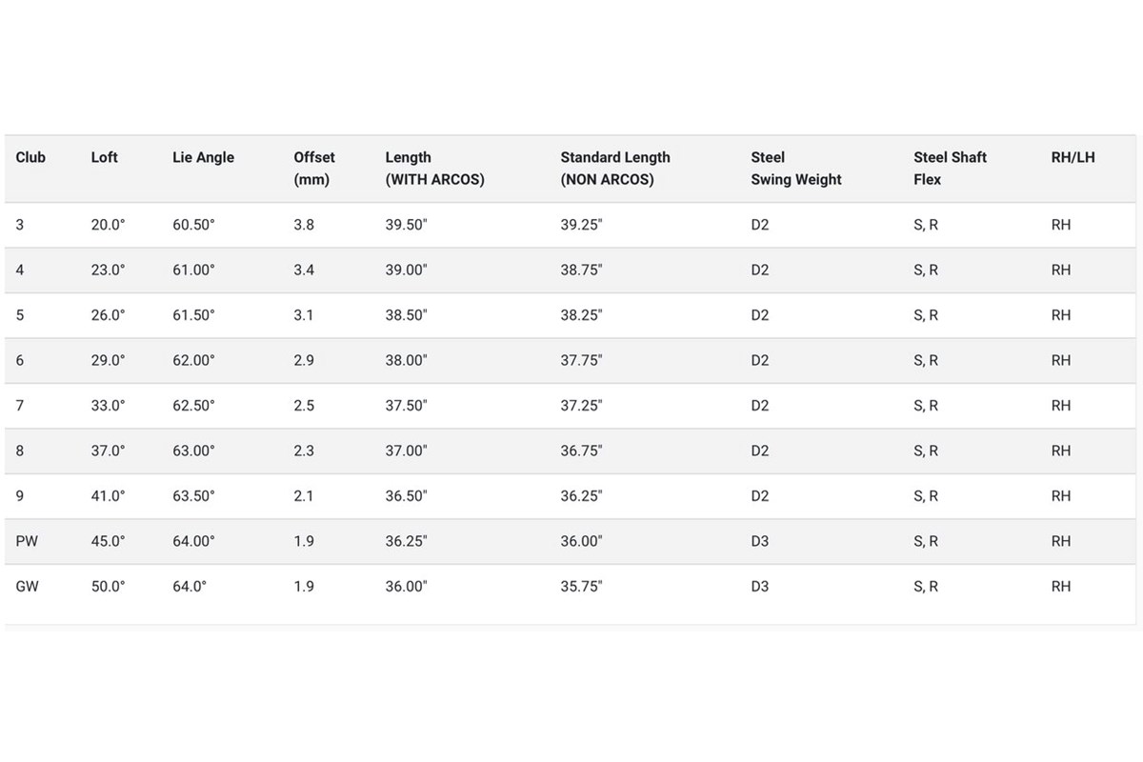Image resolution: width=1143 pixels, height=762 pixels.
Task: Click the 50.0° loft value
Action: coord(108,587)
